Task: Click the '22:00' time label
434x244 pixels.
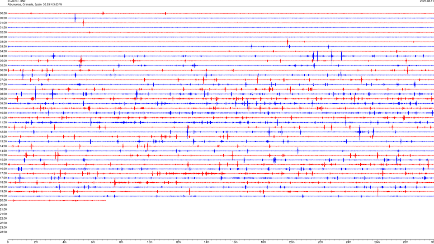Action: click(4, 219)
